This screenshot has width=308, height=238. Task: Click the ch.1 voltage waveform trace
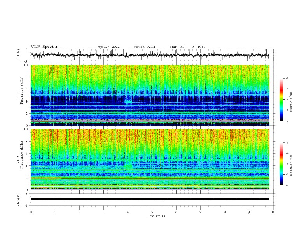(x=150, y=55)
